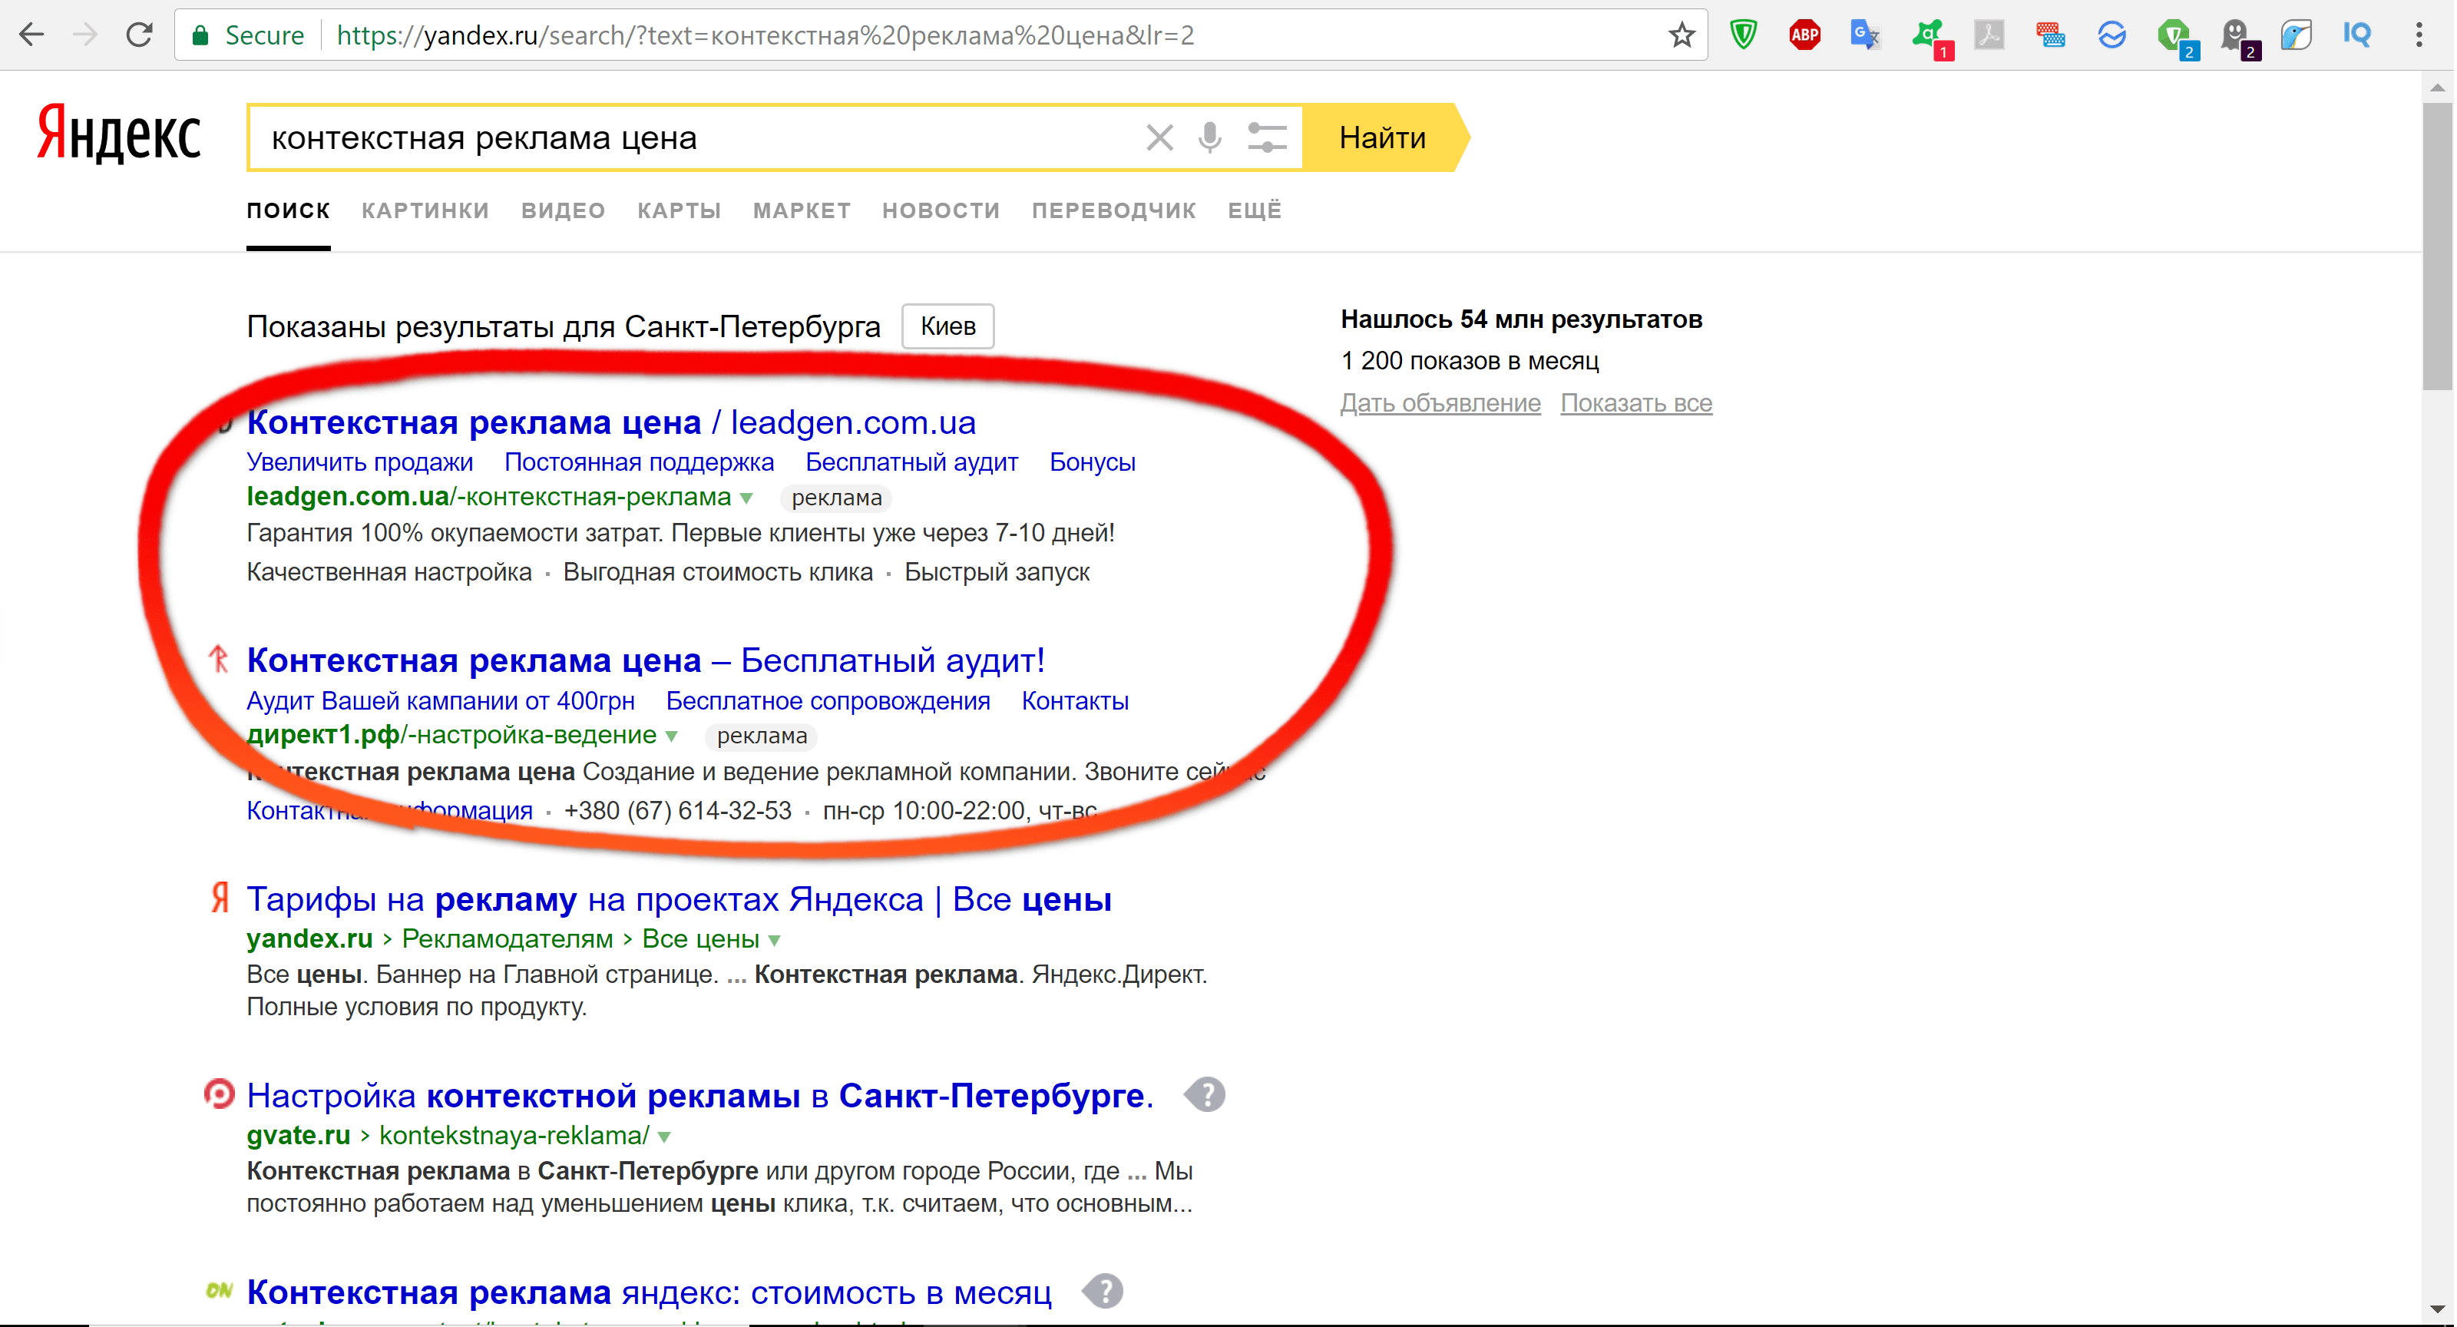Open the КАРТЫ tab

(x=679, y=211)
